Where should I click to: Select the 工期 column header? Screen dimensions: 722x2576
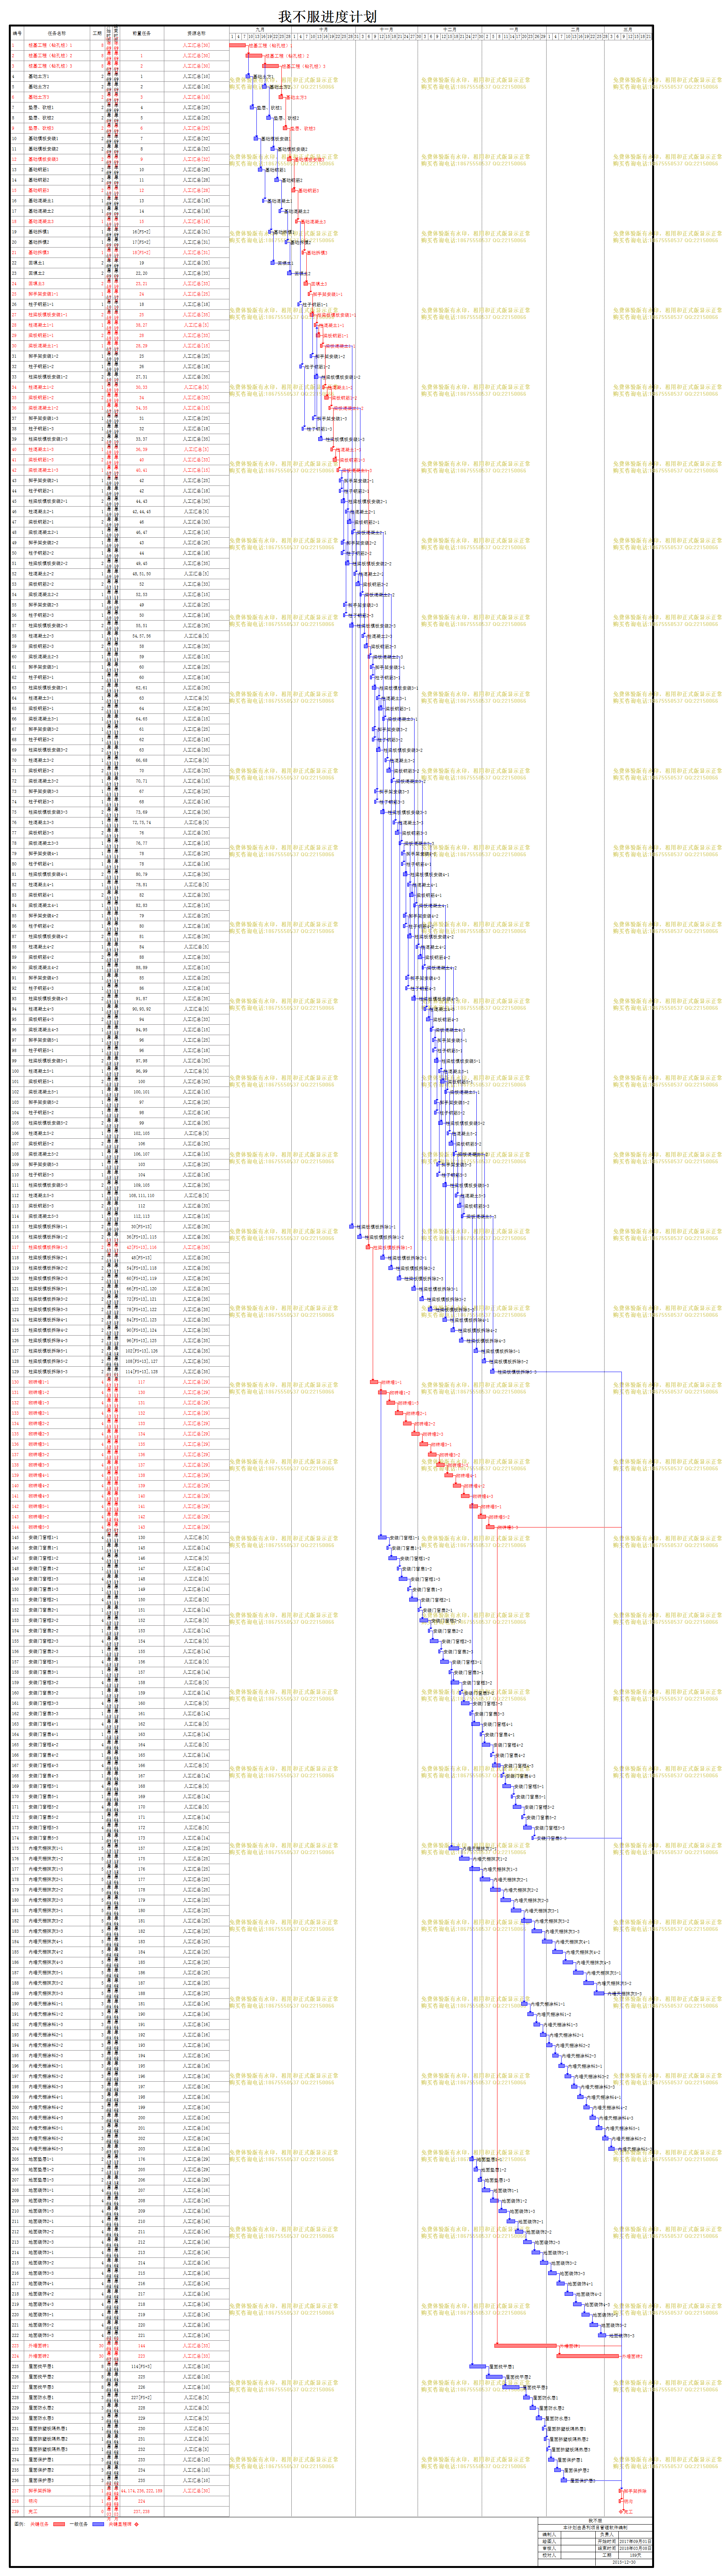tap(97, 33)
